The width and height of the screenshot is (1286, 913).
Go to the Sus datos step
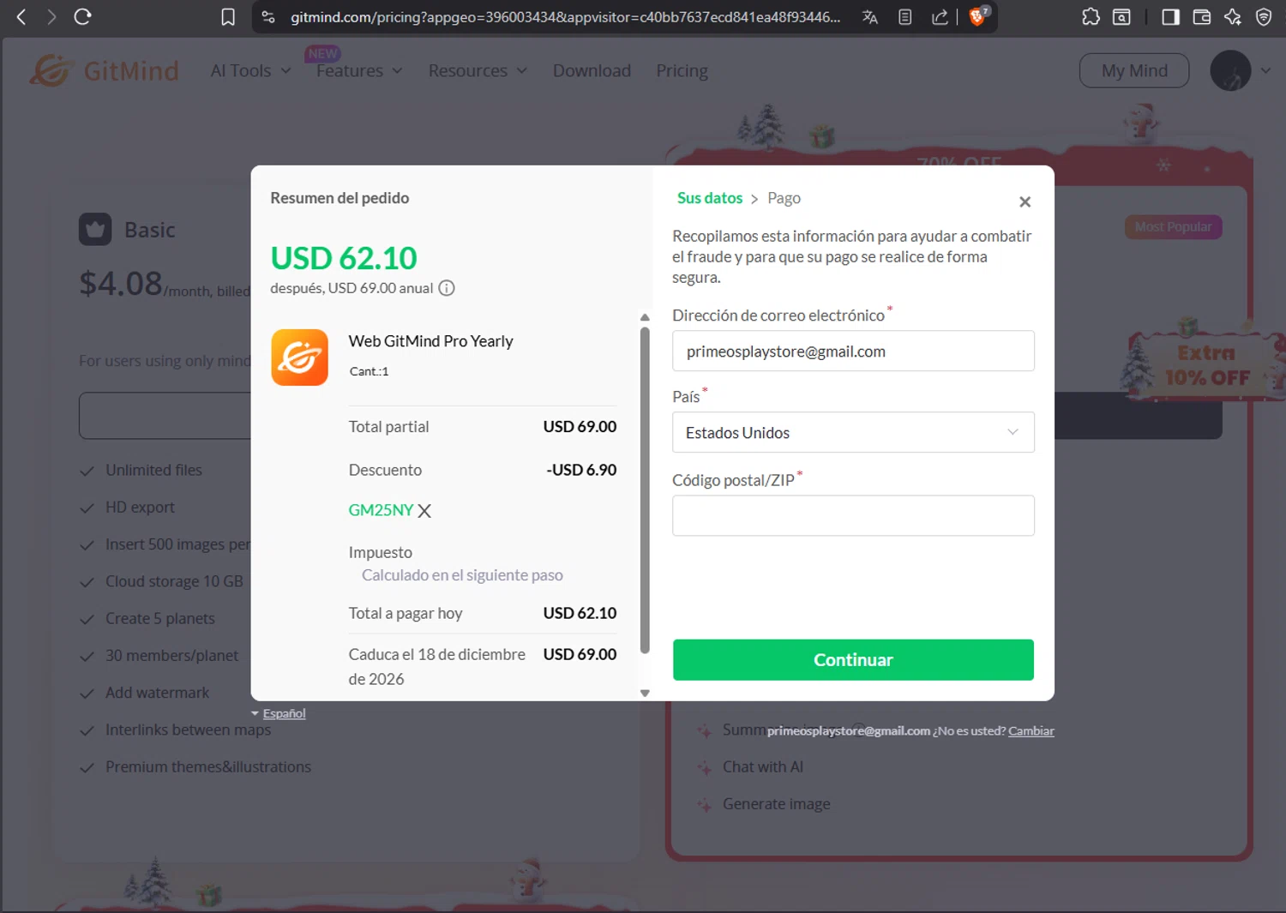coord(710,198)
